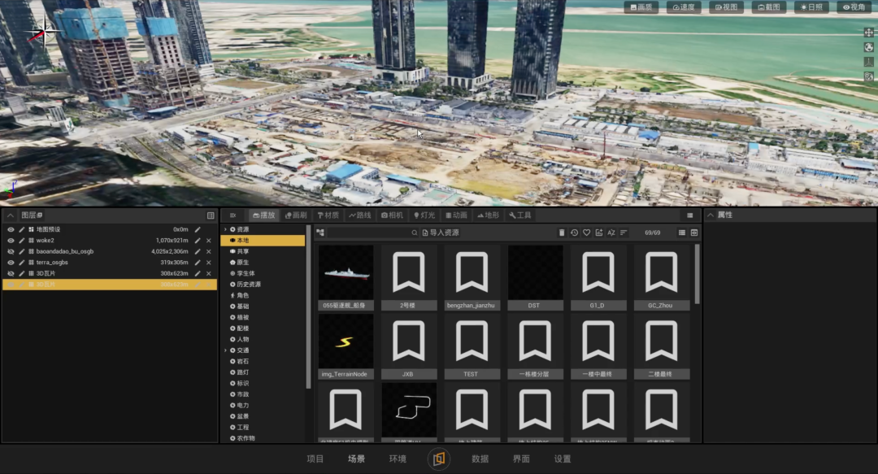Click the 速度 speed button
The image size is (878, 474).
click(684, 7)
